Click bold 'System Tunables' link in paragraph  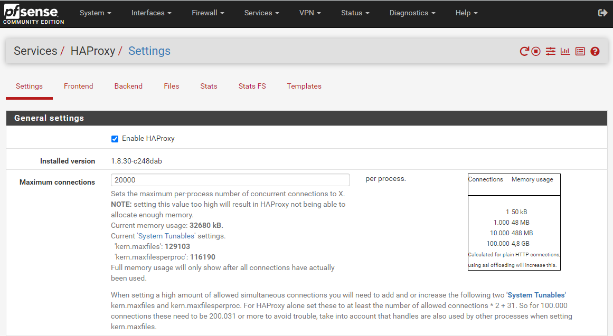(x=536, y=295)
